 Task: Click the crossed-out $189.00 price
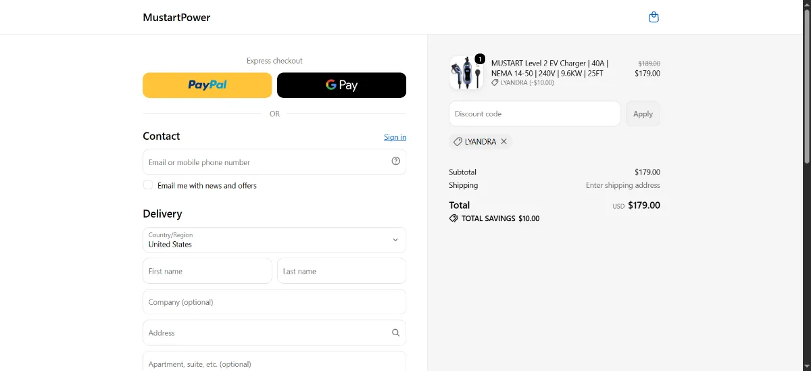point(649,63)
